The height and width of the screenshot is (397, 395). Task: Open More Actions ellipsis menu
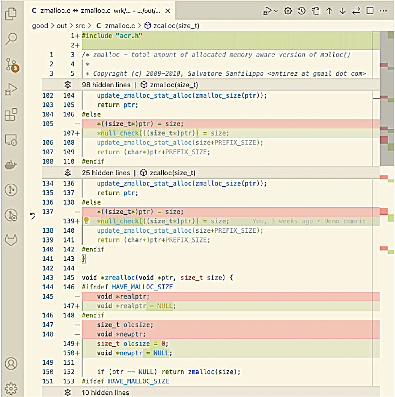[x=383, y=11]
